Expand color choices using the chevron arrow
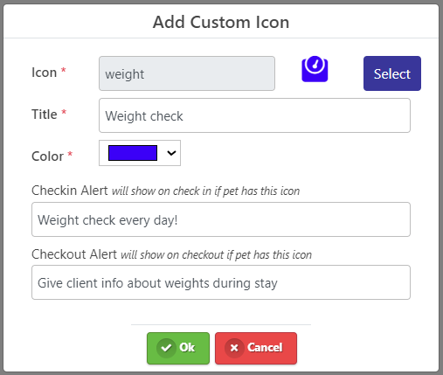The image size is (443, 375). pos(171,153)
